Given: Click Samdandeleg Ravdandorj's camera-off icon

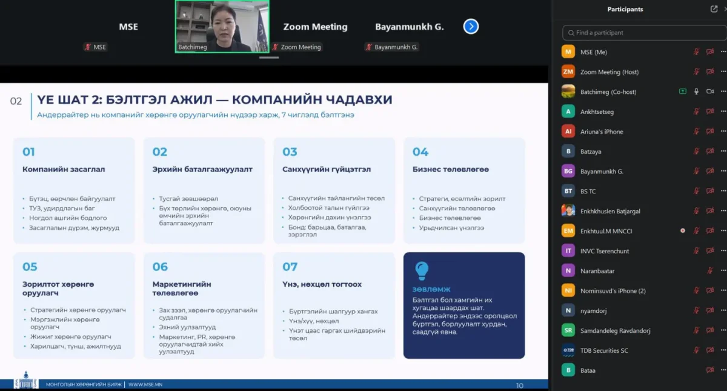Looking at the screenshot, I should (710, 330).
